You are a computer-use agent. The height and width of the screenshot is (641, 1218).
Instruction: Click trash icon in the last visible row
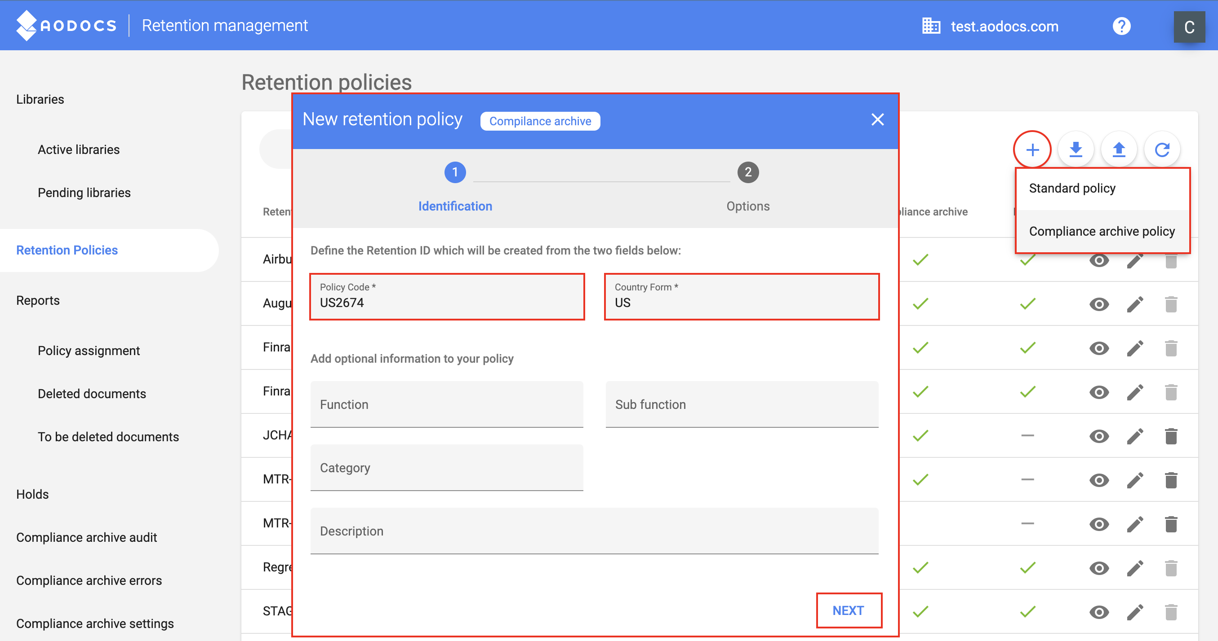coord(1171,612)
